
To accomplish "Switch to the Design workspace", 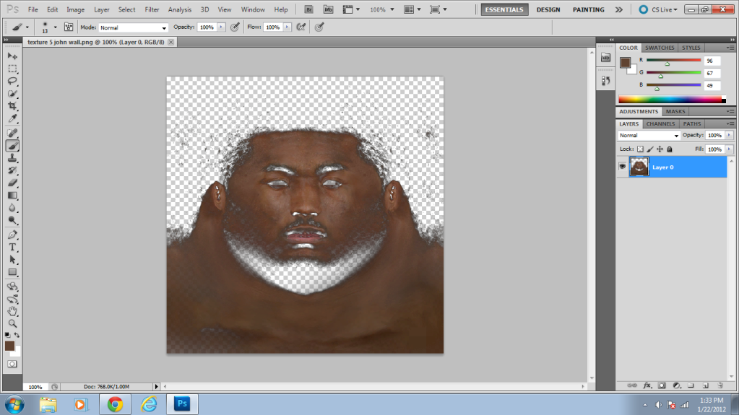I will 548,9.
